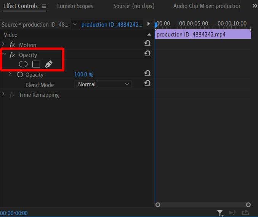
Task: Toggle animation stopwatch for Opacity
Action: (x=20, y=74)
